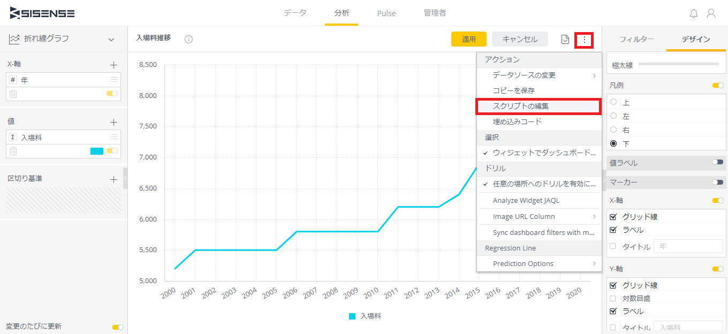Click the キャンセル button
728x334 pixels.
(x=520, y=39)
